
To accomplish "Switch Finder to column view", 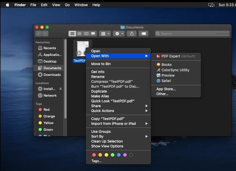I will (x=86, y=34).
